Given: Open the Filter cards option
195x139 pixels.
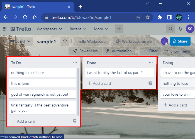Looking at the screenshot, I should click(x=150, y=51).
